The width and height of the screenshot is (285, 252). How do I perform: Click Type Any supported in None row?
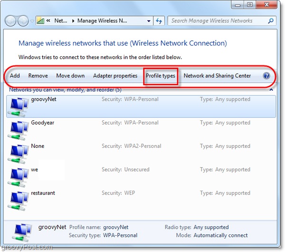225,146
